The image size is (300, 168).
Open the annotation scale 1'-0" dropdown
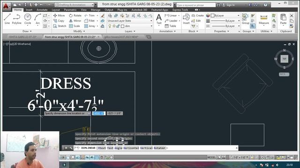pos(240,157)
